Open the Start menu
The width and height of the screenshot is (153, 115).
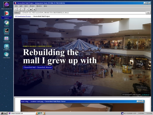[4, 113]
